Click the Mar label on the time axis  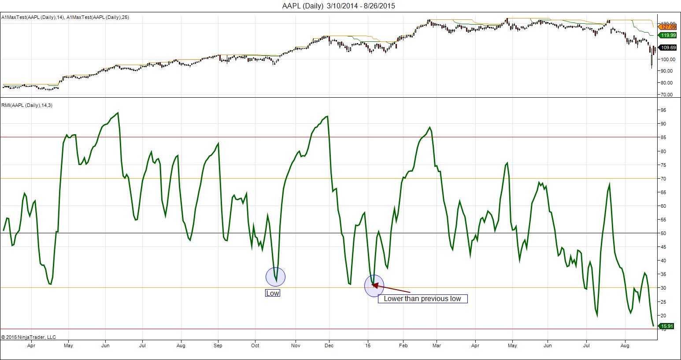click(437, 346)
